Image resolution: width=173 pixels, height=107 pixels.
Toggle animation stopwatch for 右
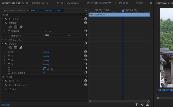coord(9,60)
